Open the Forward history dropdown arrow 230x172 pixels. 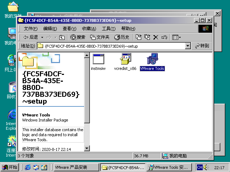[x=56, y=37]
